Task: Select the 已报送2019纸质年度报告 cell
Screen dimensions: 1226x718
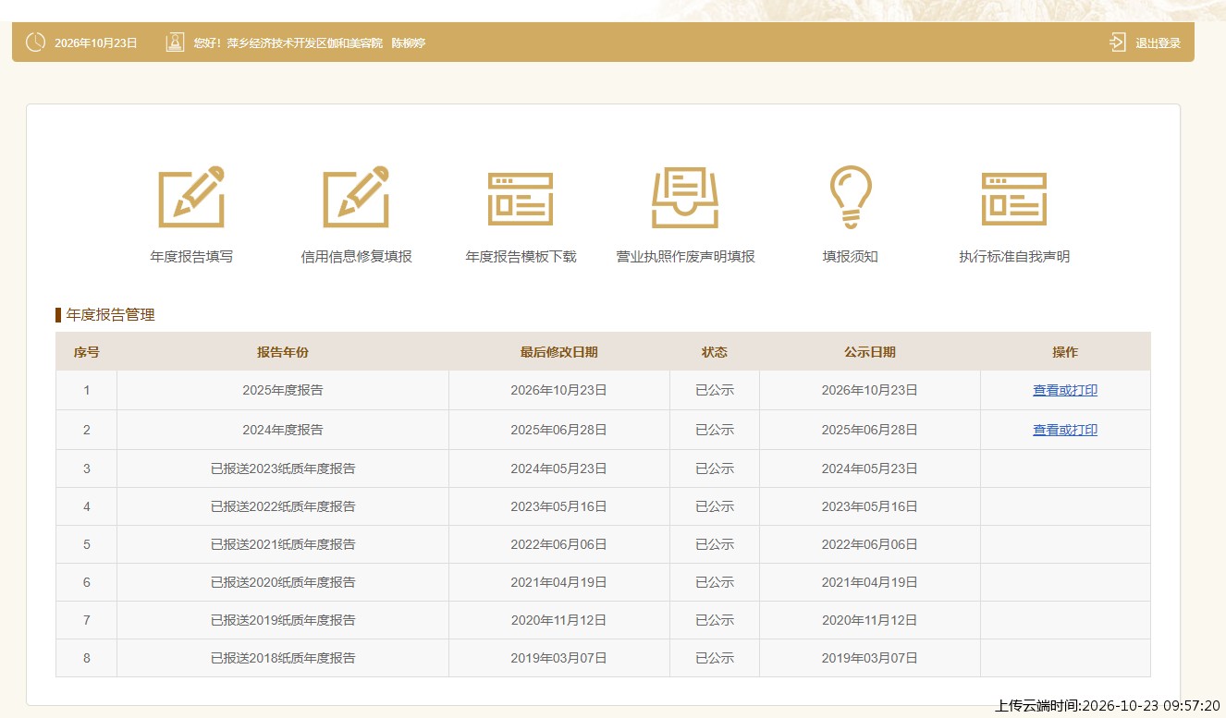Action: (x=283, y=620)
